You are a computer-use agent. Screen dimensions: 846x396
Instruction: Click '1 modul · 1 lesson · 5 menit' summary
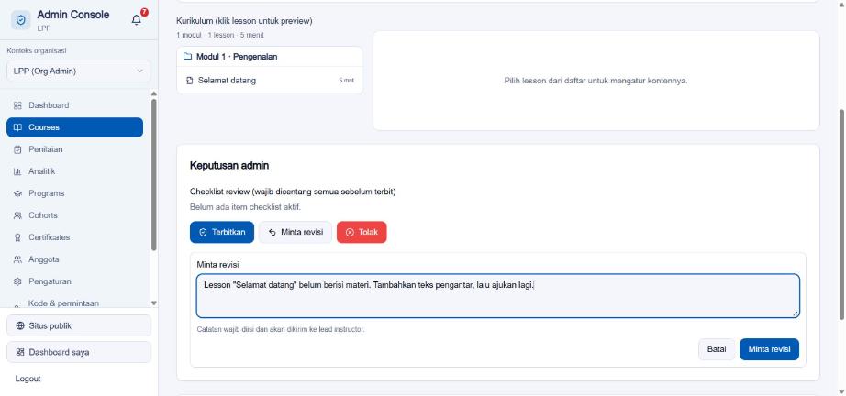pos(220,35)
